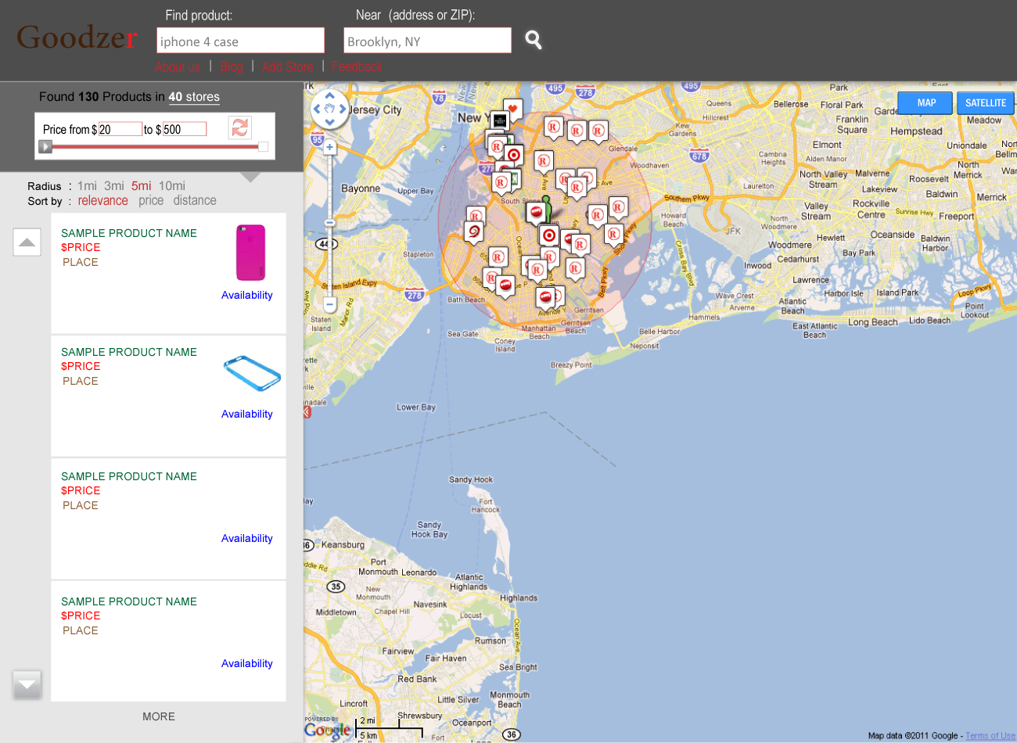Image resolution: width=1017 pixels, height=743 pixels.
Task: Click the minimum price field showing 20
Action: [x=120, y=129]
